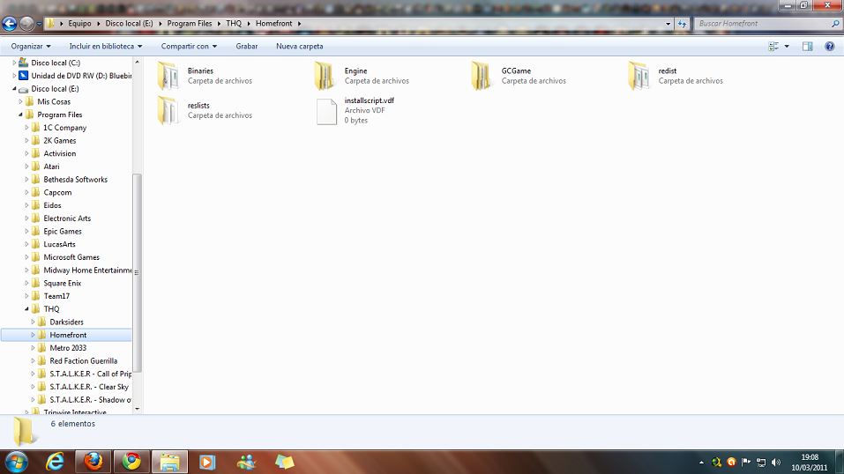Launch Firefox from taskbar
Screen dimensions: 844x474
pyautogui.click(x=93, y=463)
